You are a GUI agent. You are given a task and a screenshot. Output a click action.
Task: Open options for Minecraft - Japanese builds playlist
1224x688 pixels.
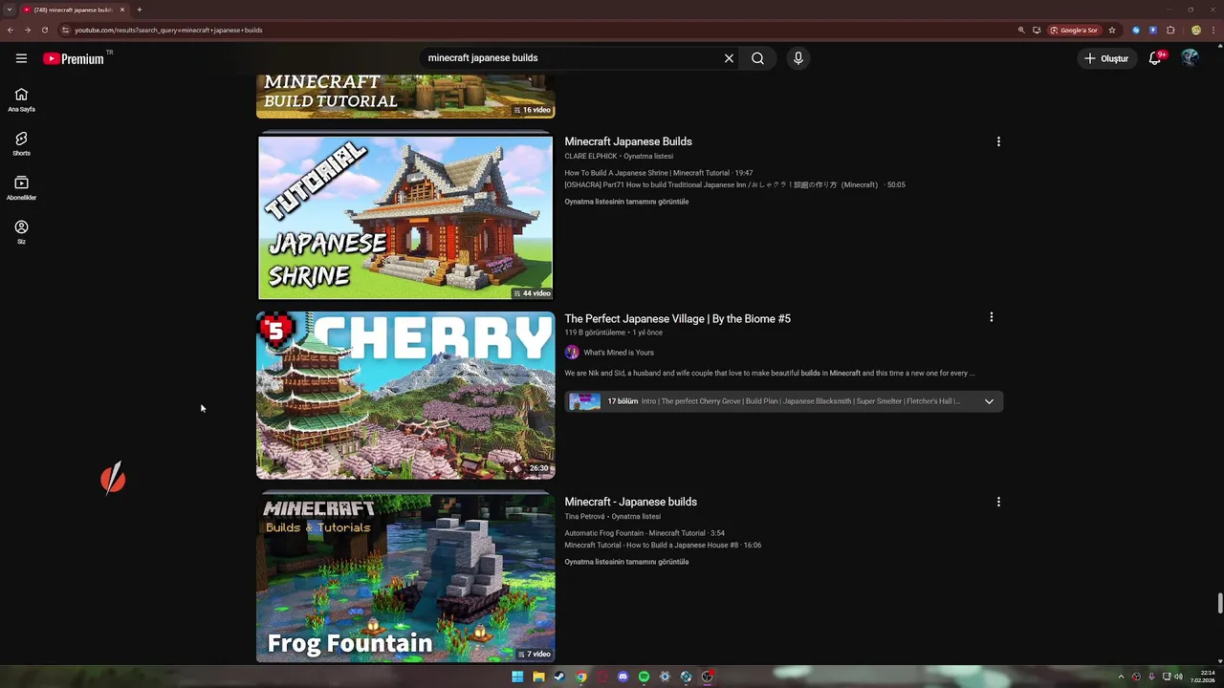(x=998, y=502)
